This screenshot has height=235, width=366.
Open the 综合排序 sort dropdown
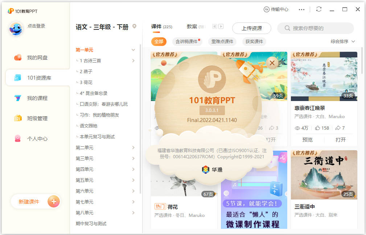pos(343,41)
